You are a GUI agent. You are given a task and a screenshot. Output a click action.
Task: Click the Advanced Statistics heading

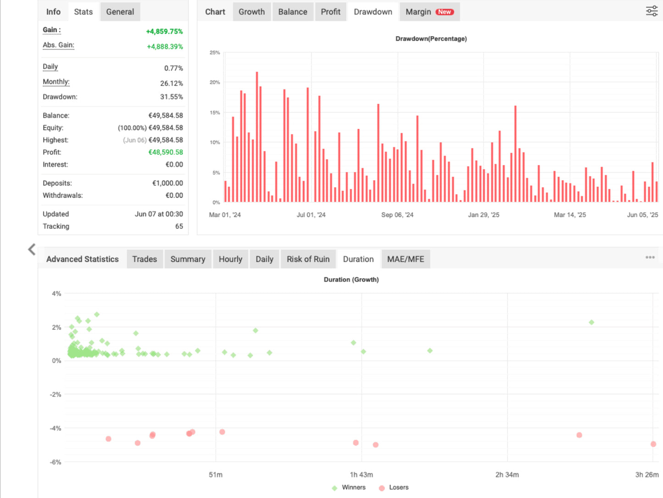pos(83,259)
